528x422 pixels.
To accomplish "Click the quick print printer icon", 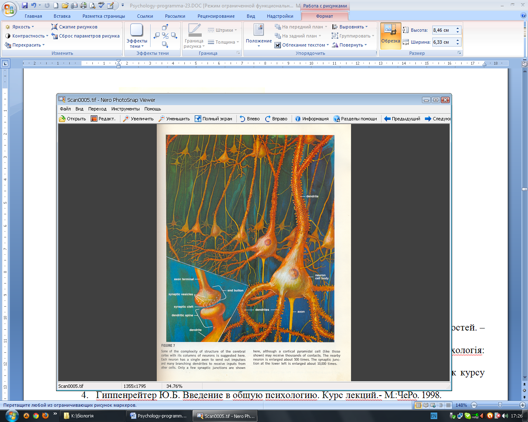I will point(83,5).
